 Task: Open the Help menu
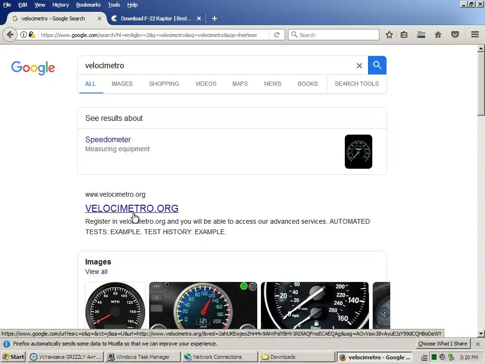[133, 5]
